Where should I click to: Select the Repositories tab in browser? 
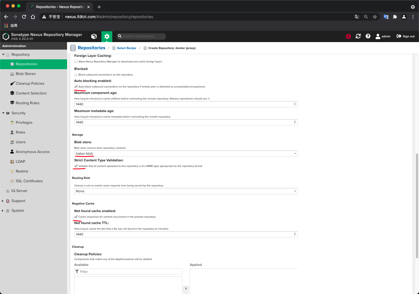[x=60, y=7]
